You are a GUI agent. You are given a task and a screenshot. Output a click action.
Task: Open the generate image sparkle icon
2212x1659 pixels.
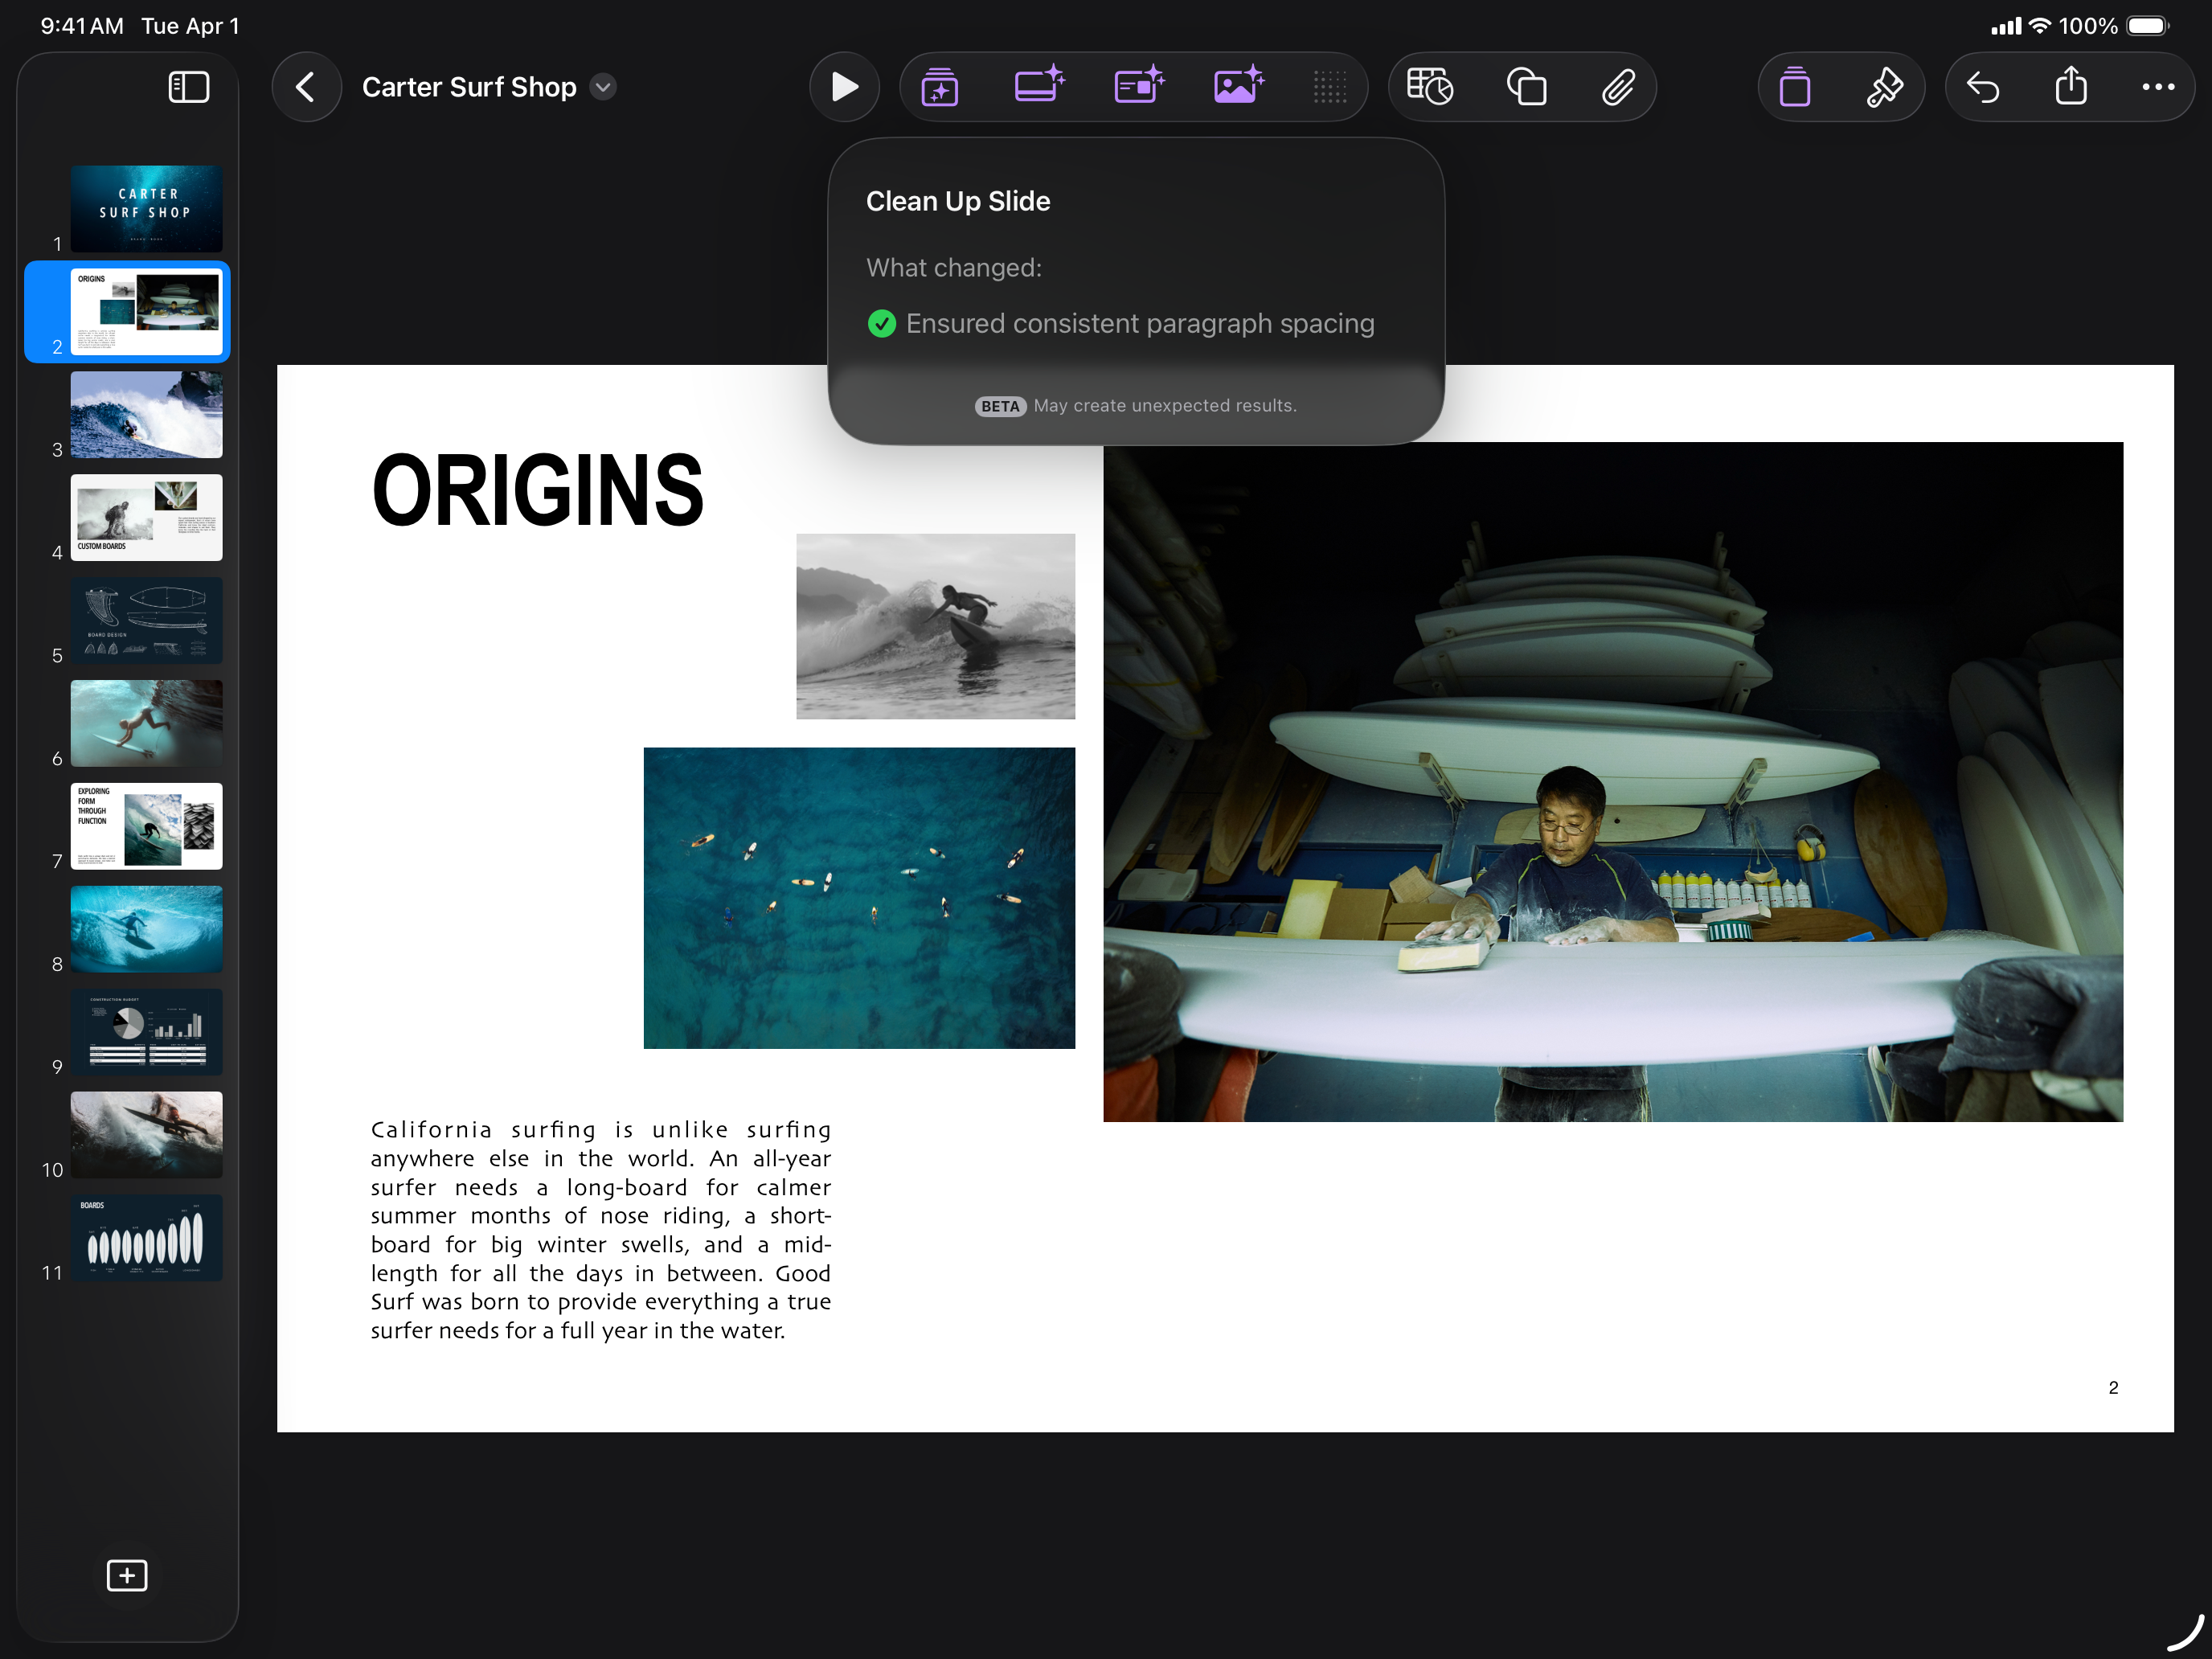1239,85
